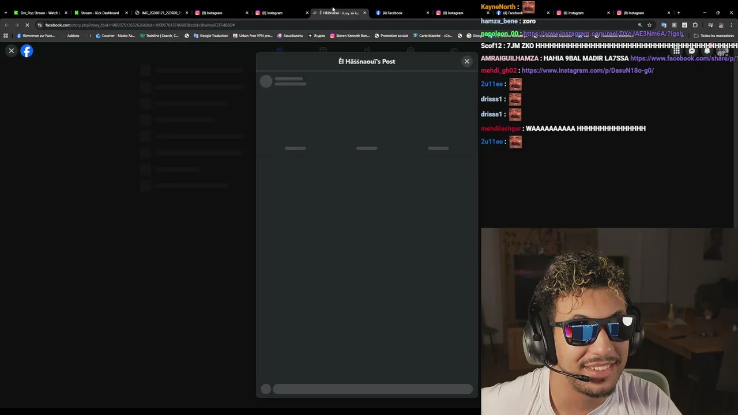Screen dimensions: 738x415
Task: Open the Facebook notifications bell
Action: tap(707, 51)
